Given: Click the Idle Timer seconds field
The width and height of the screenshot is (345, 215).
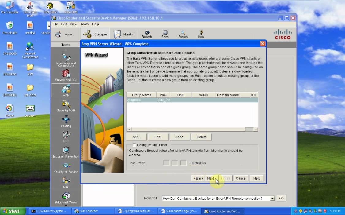Looking at the screenshot, I should click(x=183, y=163).
